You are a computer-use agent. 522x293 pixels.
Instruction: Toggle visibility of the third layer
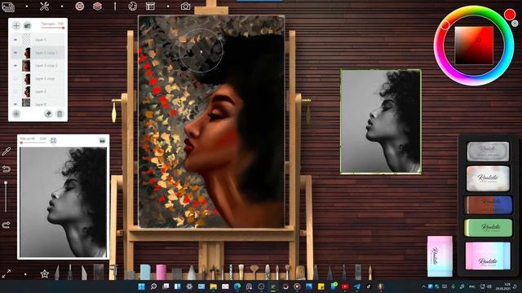click(15, 66)
